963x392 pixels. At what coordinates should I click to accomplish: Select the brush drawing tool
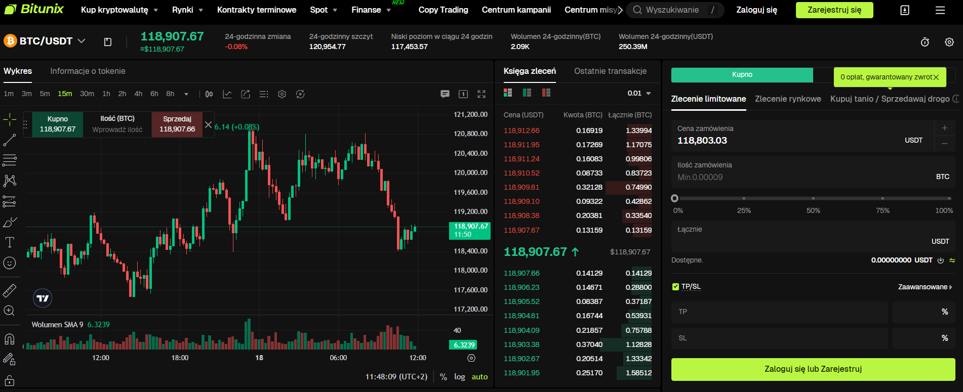point(10,222)
